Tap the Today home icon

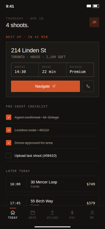point(13,212)
